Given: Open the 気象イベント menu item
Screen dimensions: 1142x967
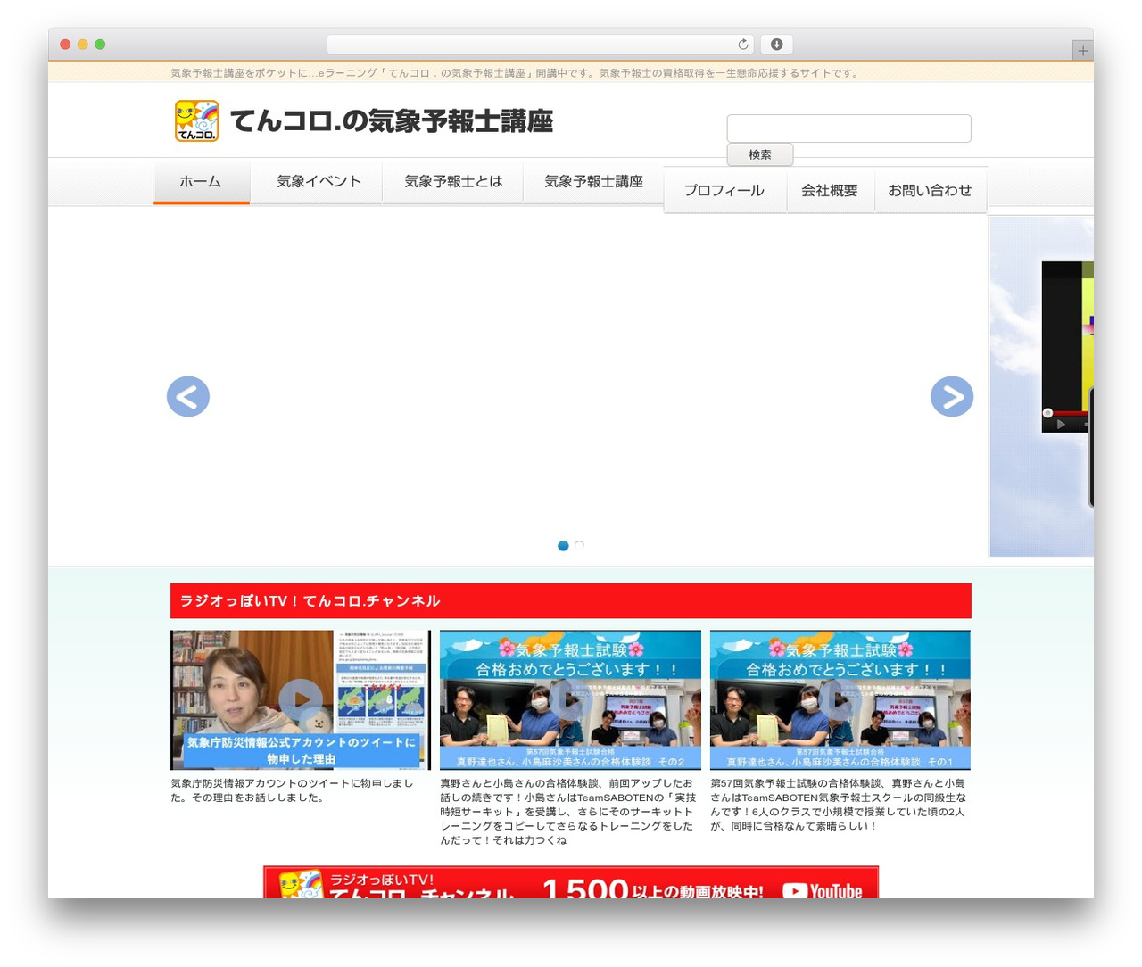Looking at the screenshot, I should (319, 182).
